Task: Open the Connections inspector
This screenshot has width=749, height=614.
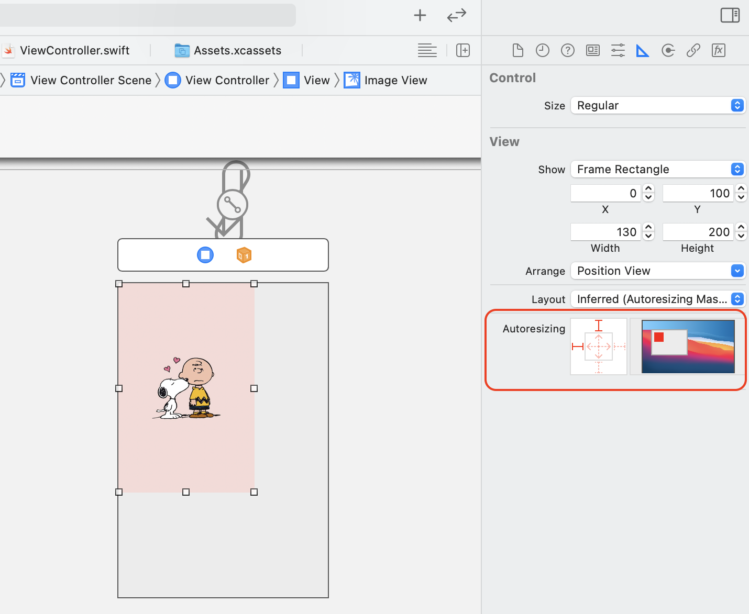Action: 668,50
